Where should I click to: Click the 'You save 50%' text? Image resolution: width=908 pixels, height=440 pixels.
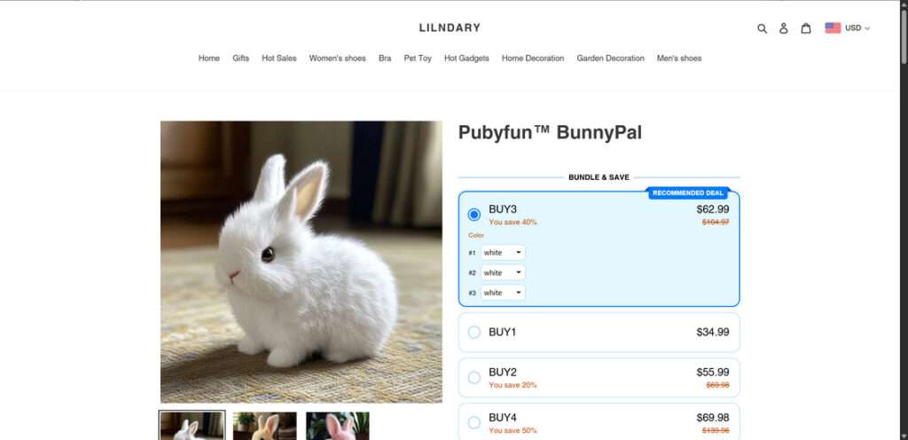coord(513,431)
